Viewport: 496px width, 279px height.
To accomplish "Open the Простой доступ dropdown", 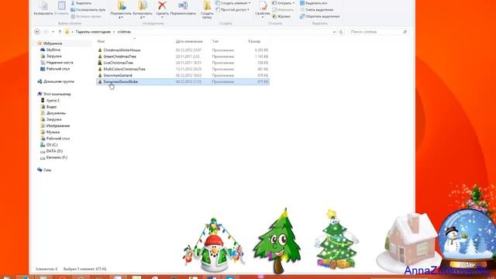I will pos(232,10).
